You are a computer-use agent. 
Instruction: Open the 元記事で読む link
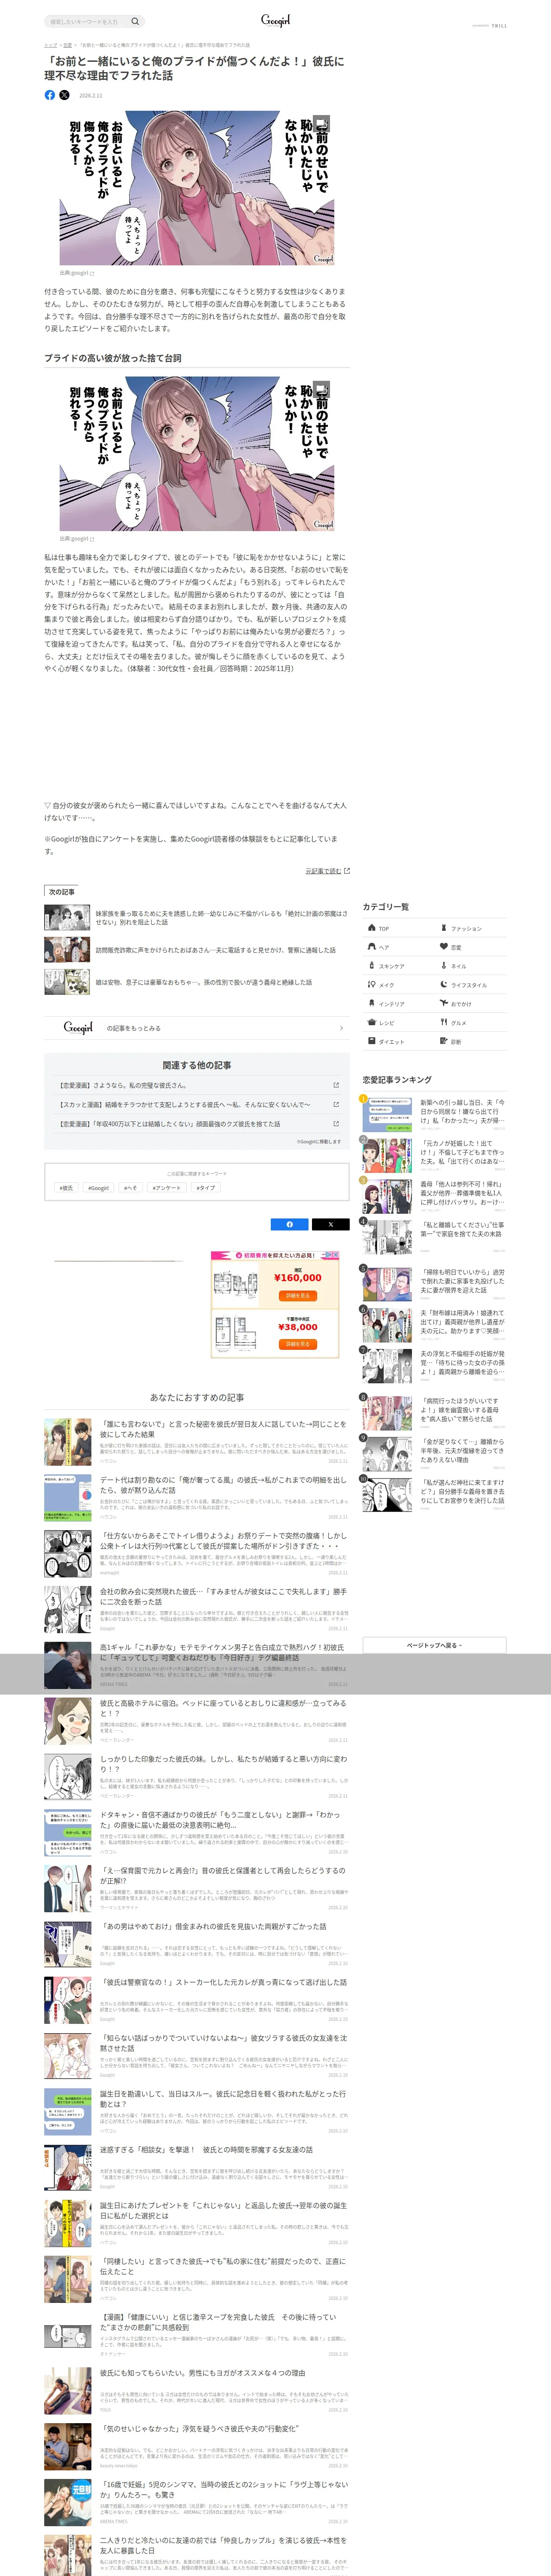(327, 871)
